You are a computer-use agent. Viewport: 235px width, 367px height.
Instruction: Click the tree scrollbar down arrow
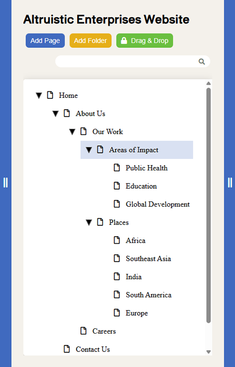[x=209, y=352]
